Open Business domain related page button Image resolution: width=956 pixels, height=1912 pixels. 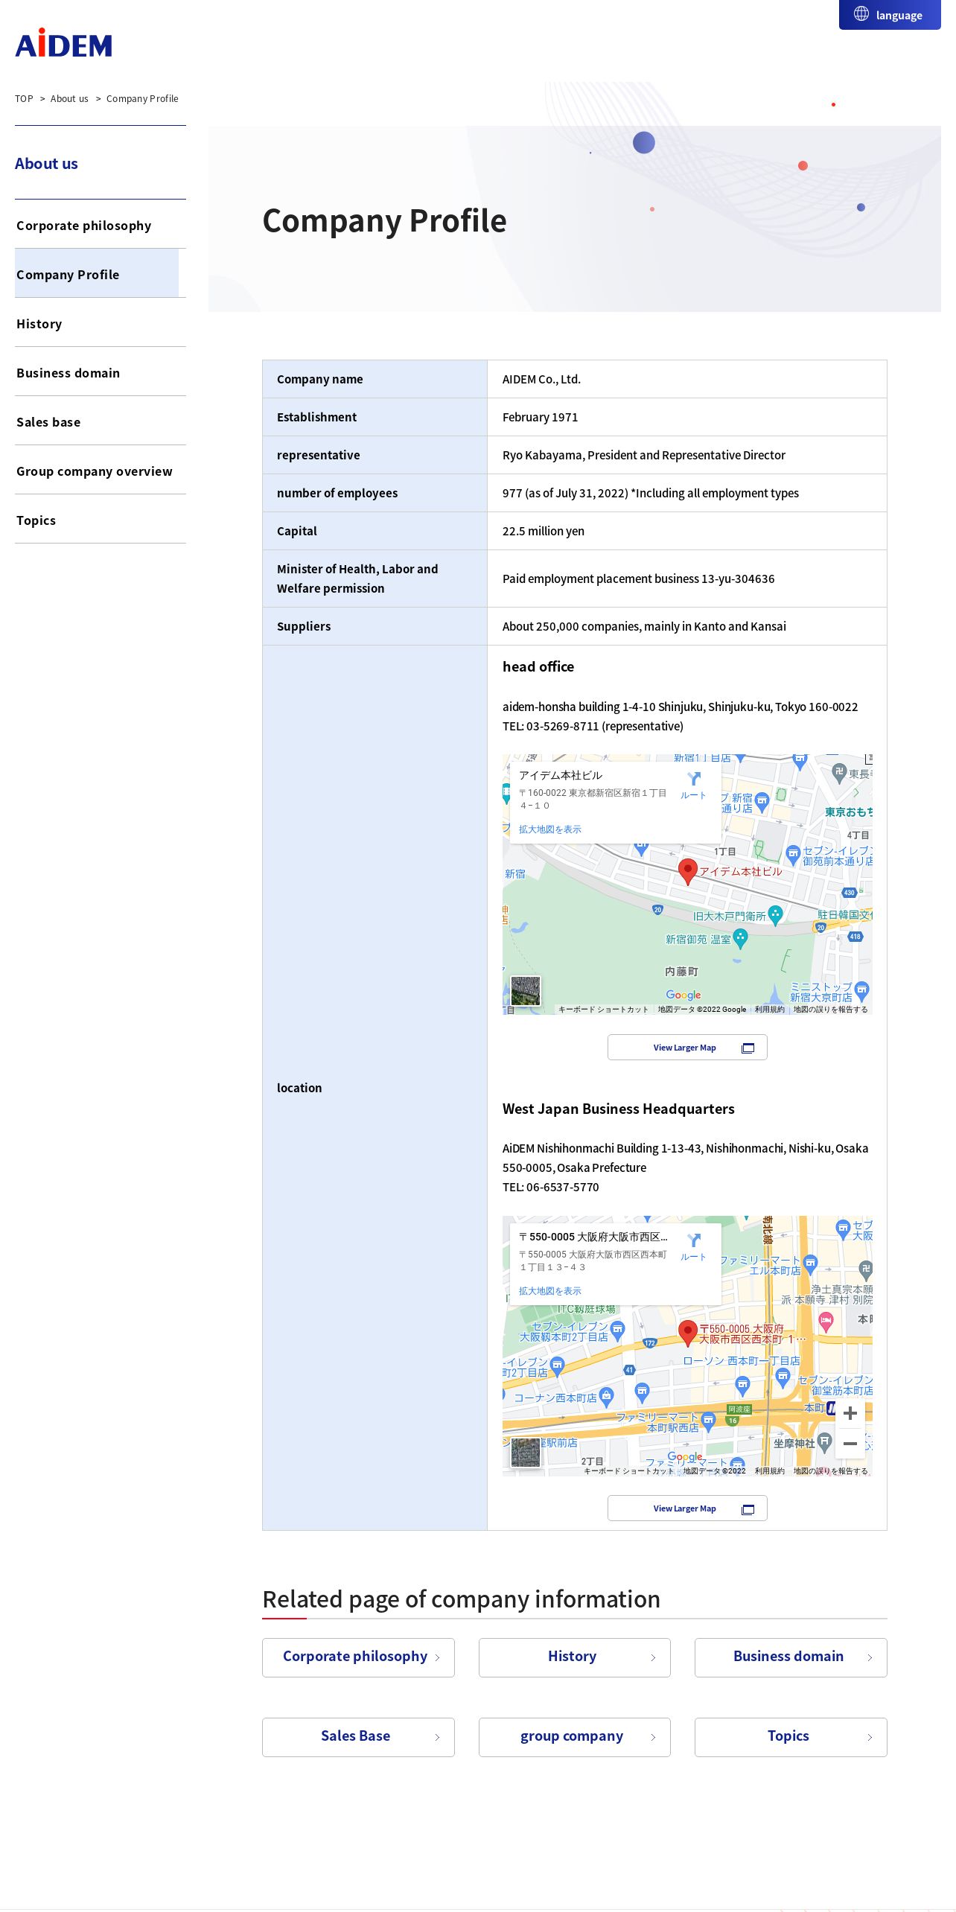pyautogui.click(x=791, y=1657)
